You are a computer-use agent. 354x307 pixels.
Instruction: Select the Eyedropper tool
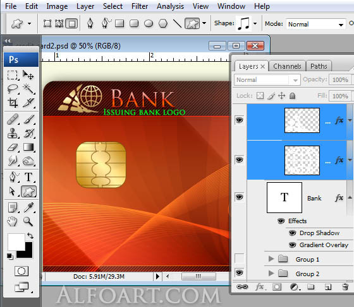[29, 207]
